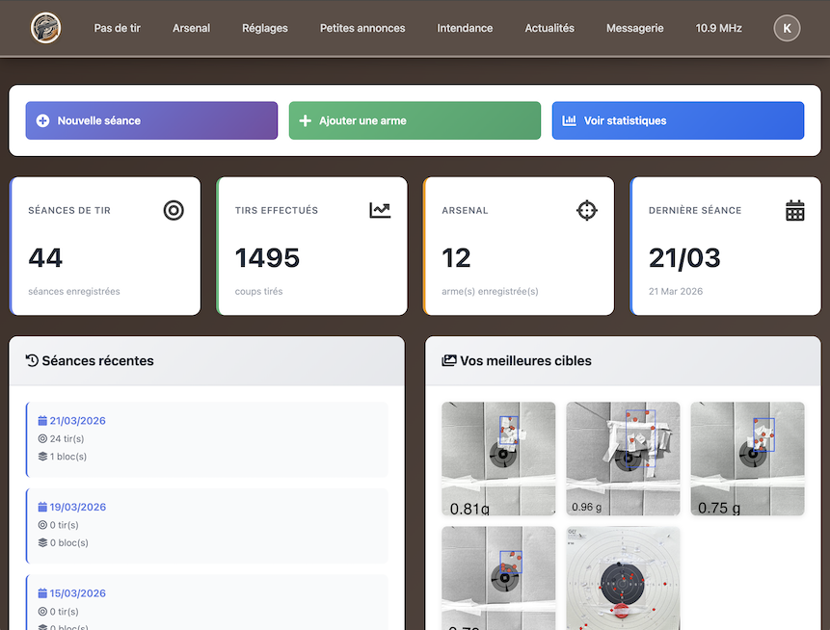Viewport: 830px width, 630px height.
Task: Click the calendar icon next to 19/03/2026
Action: [x=42, y=508]
